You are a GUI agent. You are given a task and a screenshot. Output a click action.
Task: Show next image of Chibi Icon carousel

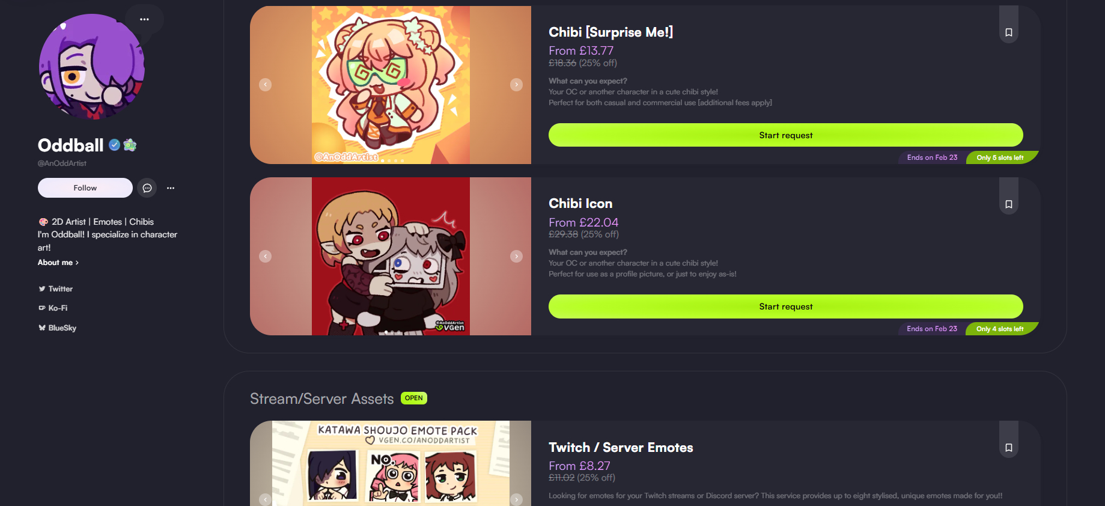click(x=516, y=256)
